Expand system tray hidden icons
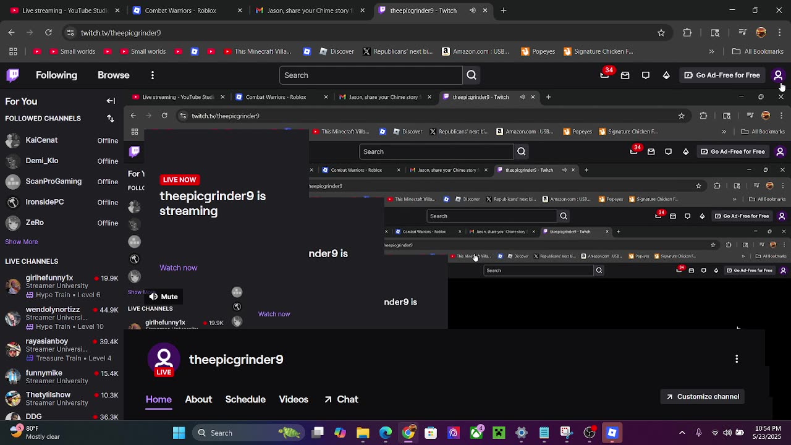 point(682,433)
